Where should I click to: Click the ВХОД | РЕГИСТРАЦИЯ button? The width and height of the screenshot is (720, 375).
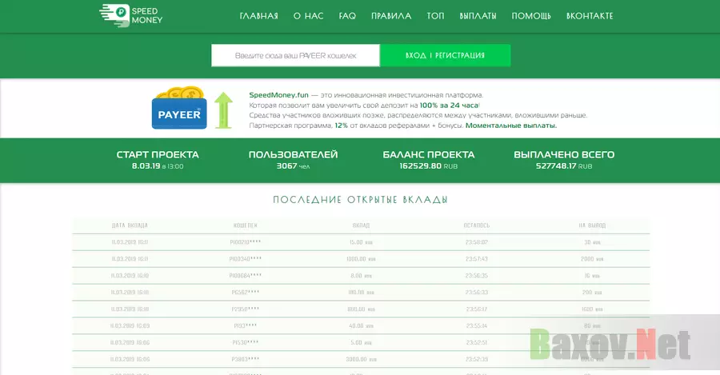[x=445, y=55]
